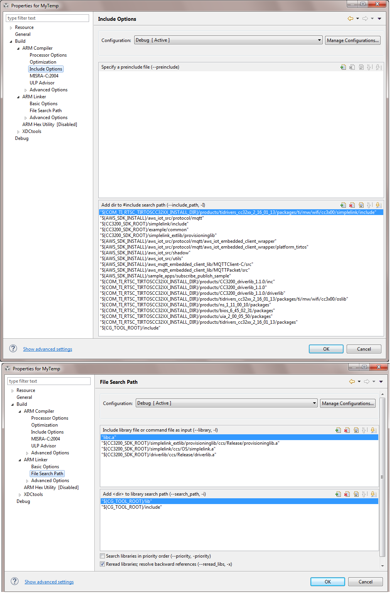This screenshot has width=391, height=595.
Task: Move Up icon in library file section
Action: click(364, 430)
